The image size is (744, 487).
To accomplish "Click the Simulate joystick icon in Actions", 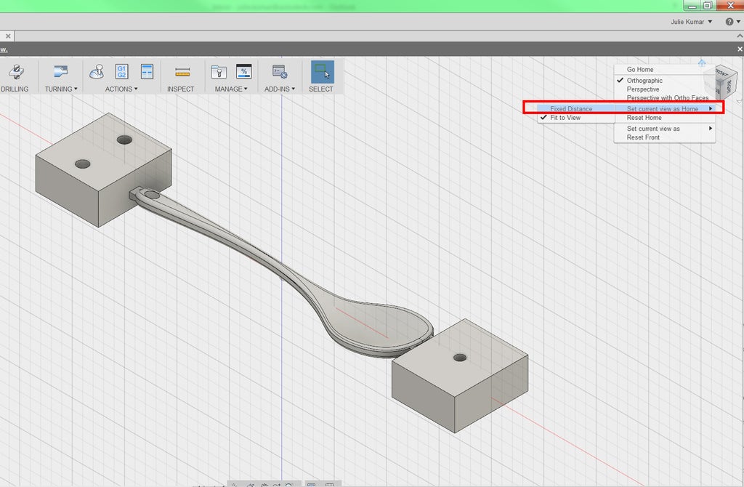I will click(x=97, y=72).
